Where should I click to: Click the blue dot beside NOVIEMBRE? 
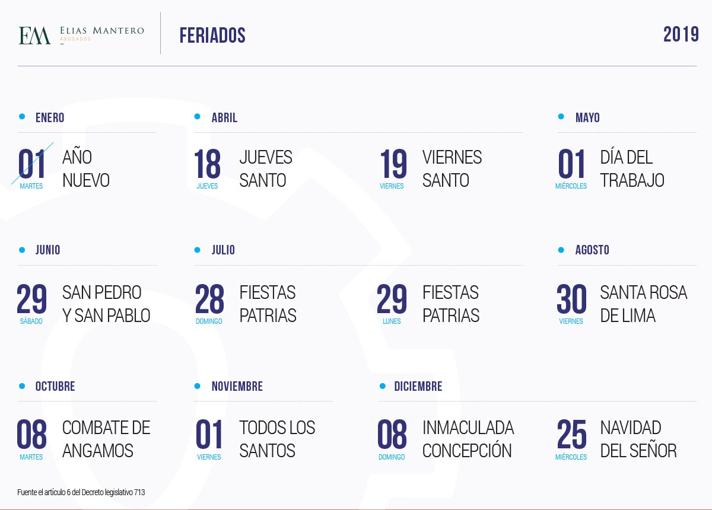198,386
